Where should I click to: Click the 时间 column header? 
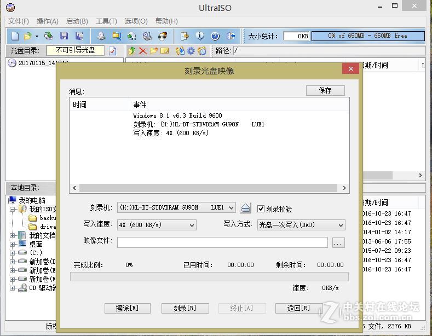point(100,105)
